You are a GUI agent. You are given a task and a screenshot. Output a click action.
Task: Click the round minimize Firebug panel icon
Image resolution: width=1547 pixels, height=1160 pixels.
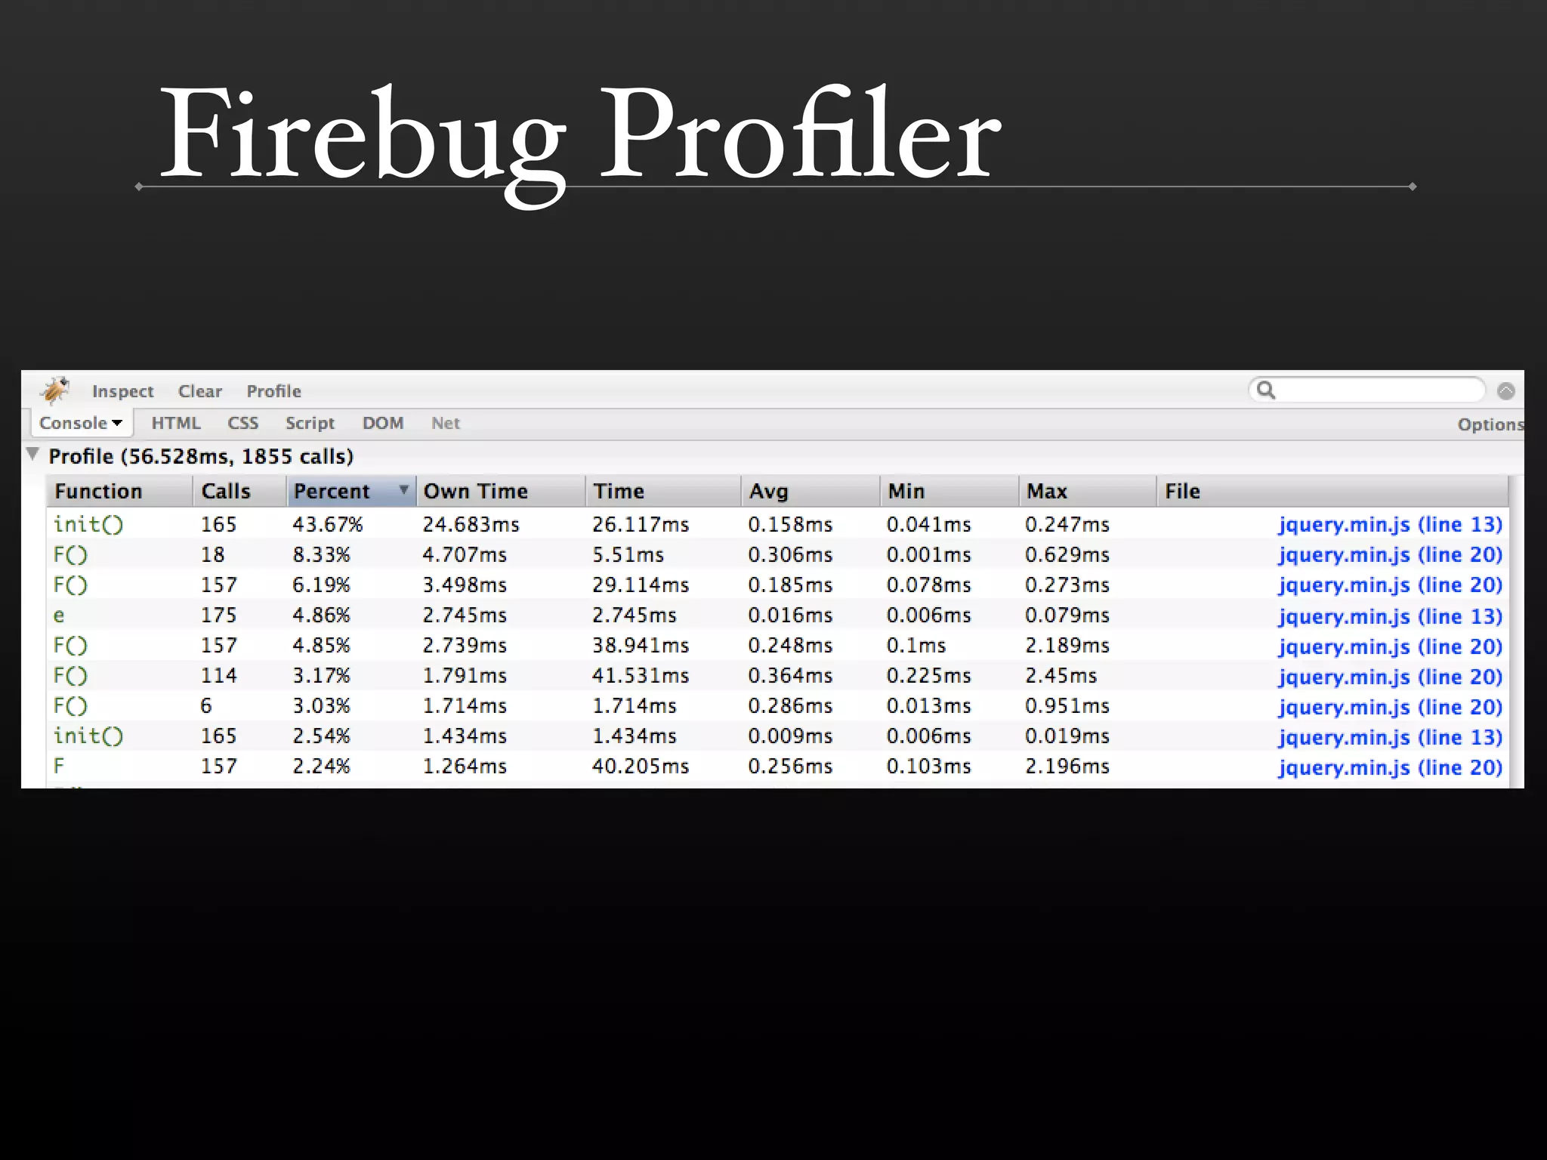(1505, 391)
